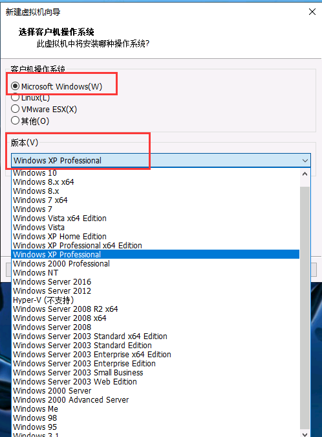Select Windows NT from the list
Screen dimensions: 322x437
click(x=155, y=272)
